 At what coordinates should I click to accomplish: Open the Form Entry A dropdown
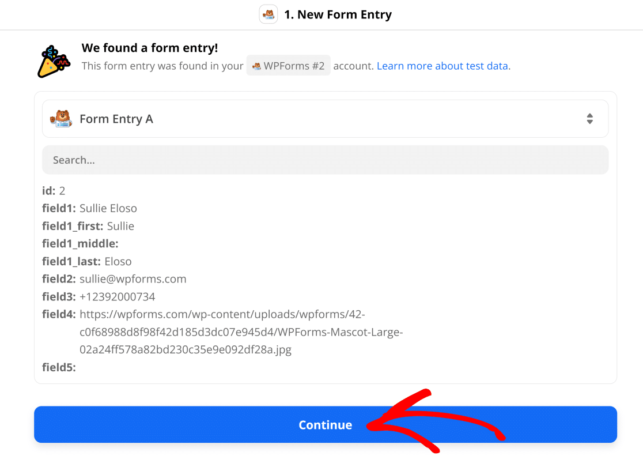(325, 119)
